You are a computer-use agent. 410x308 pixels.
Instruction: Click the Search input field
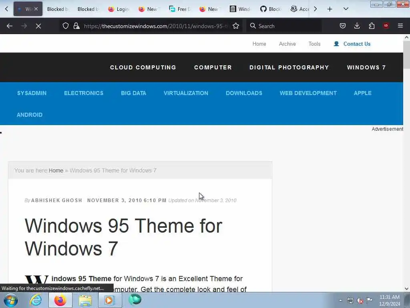[x=284, y=26]
